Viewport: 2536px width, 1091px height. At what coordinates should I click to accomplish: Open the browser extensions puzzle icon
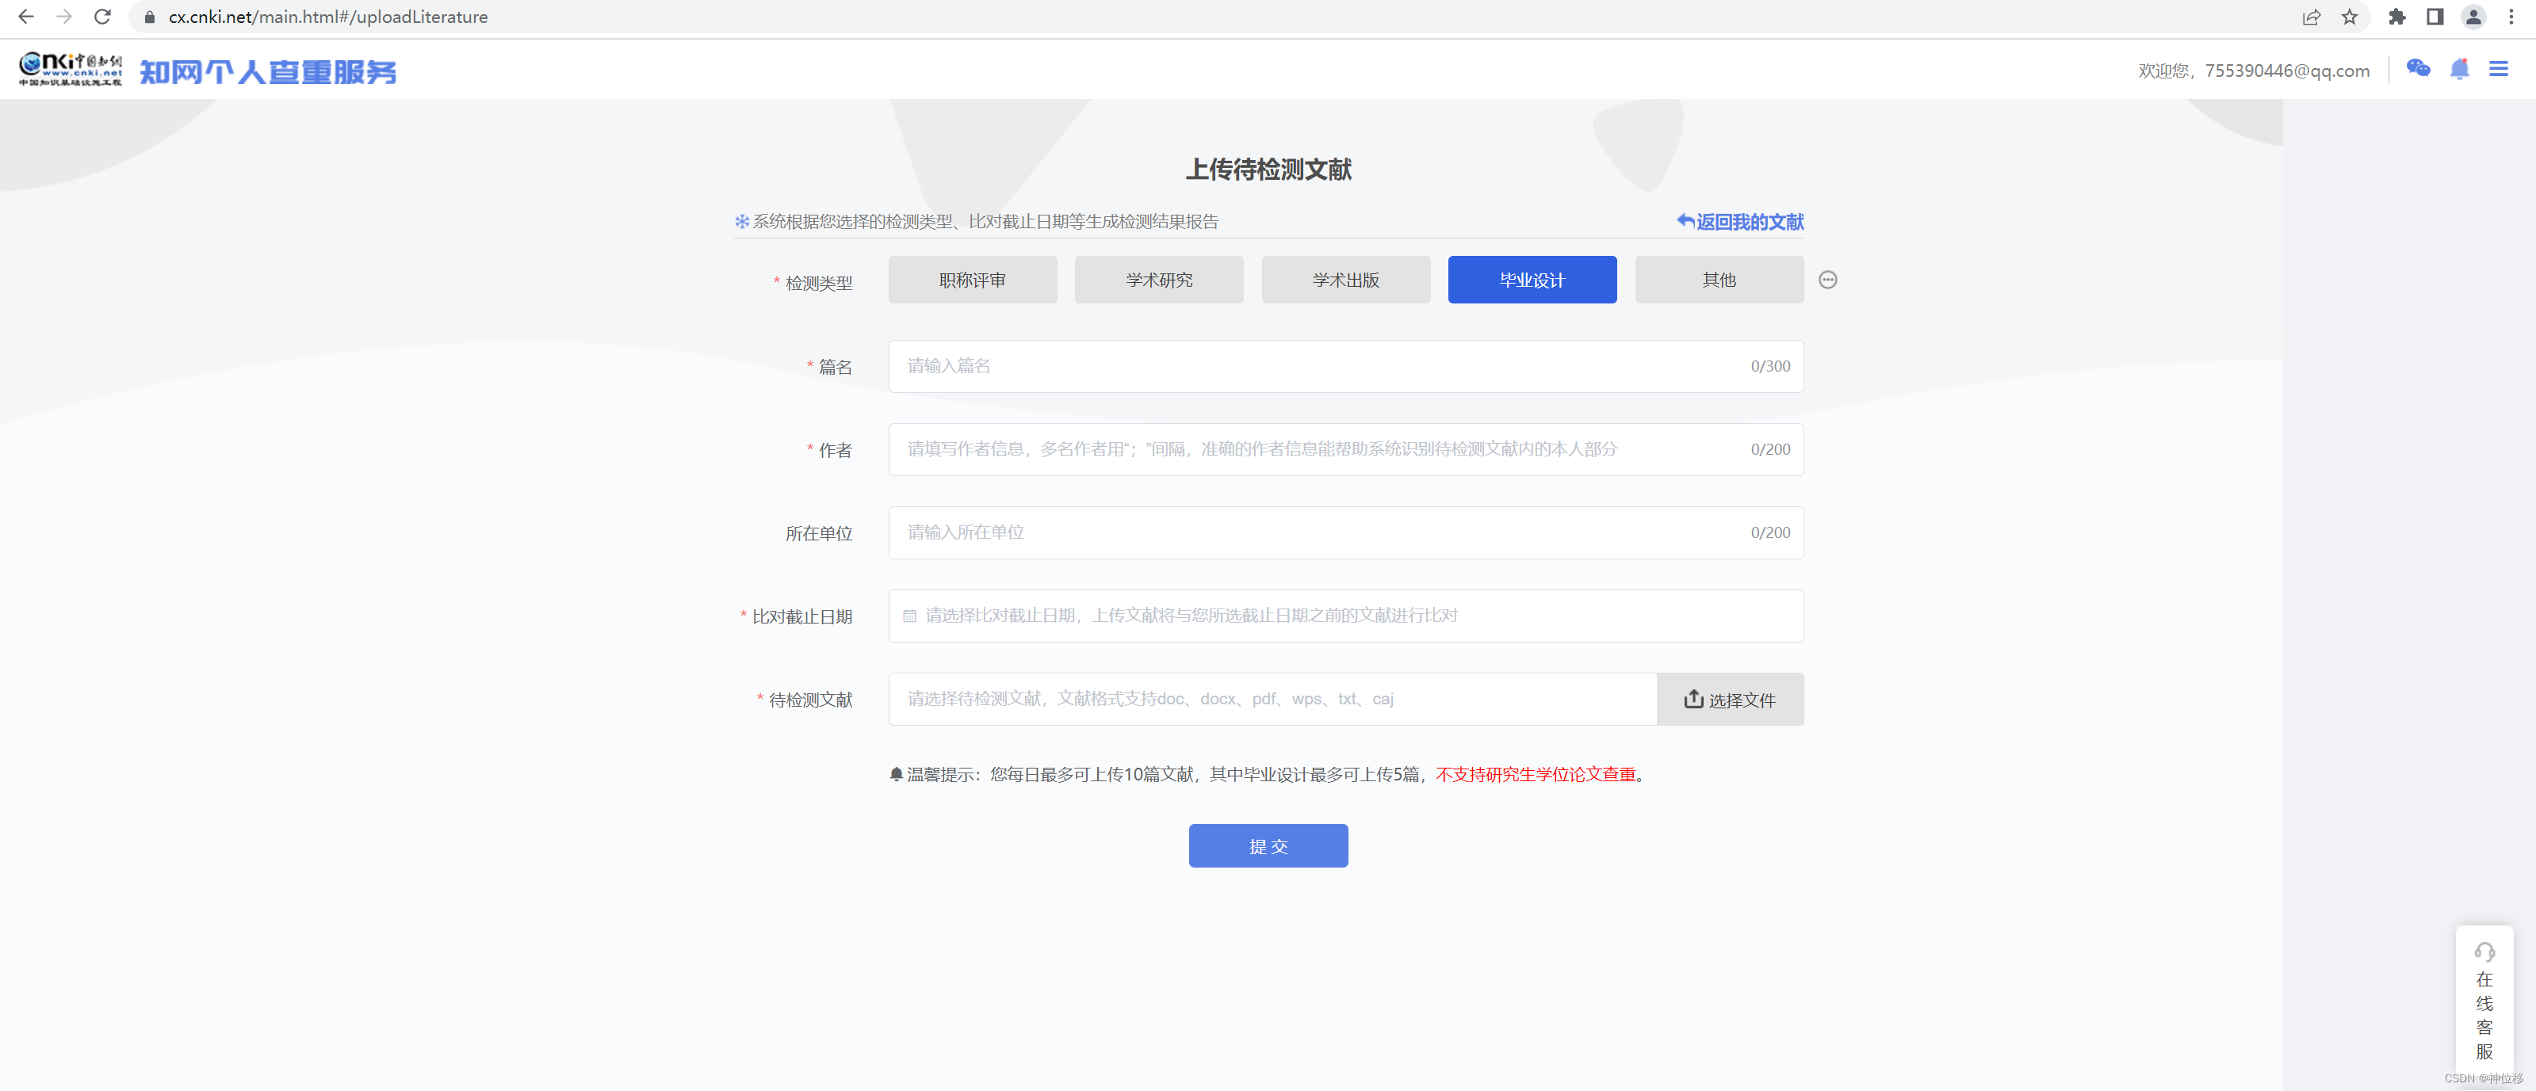point(2397,17)
